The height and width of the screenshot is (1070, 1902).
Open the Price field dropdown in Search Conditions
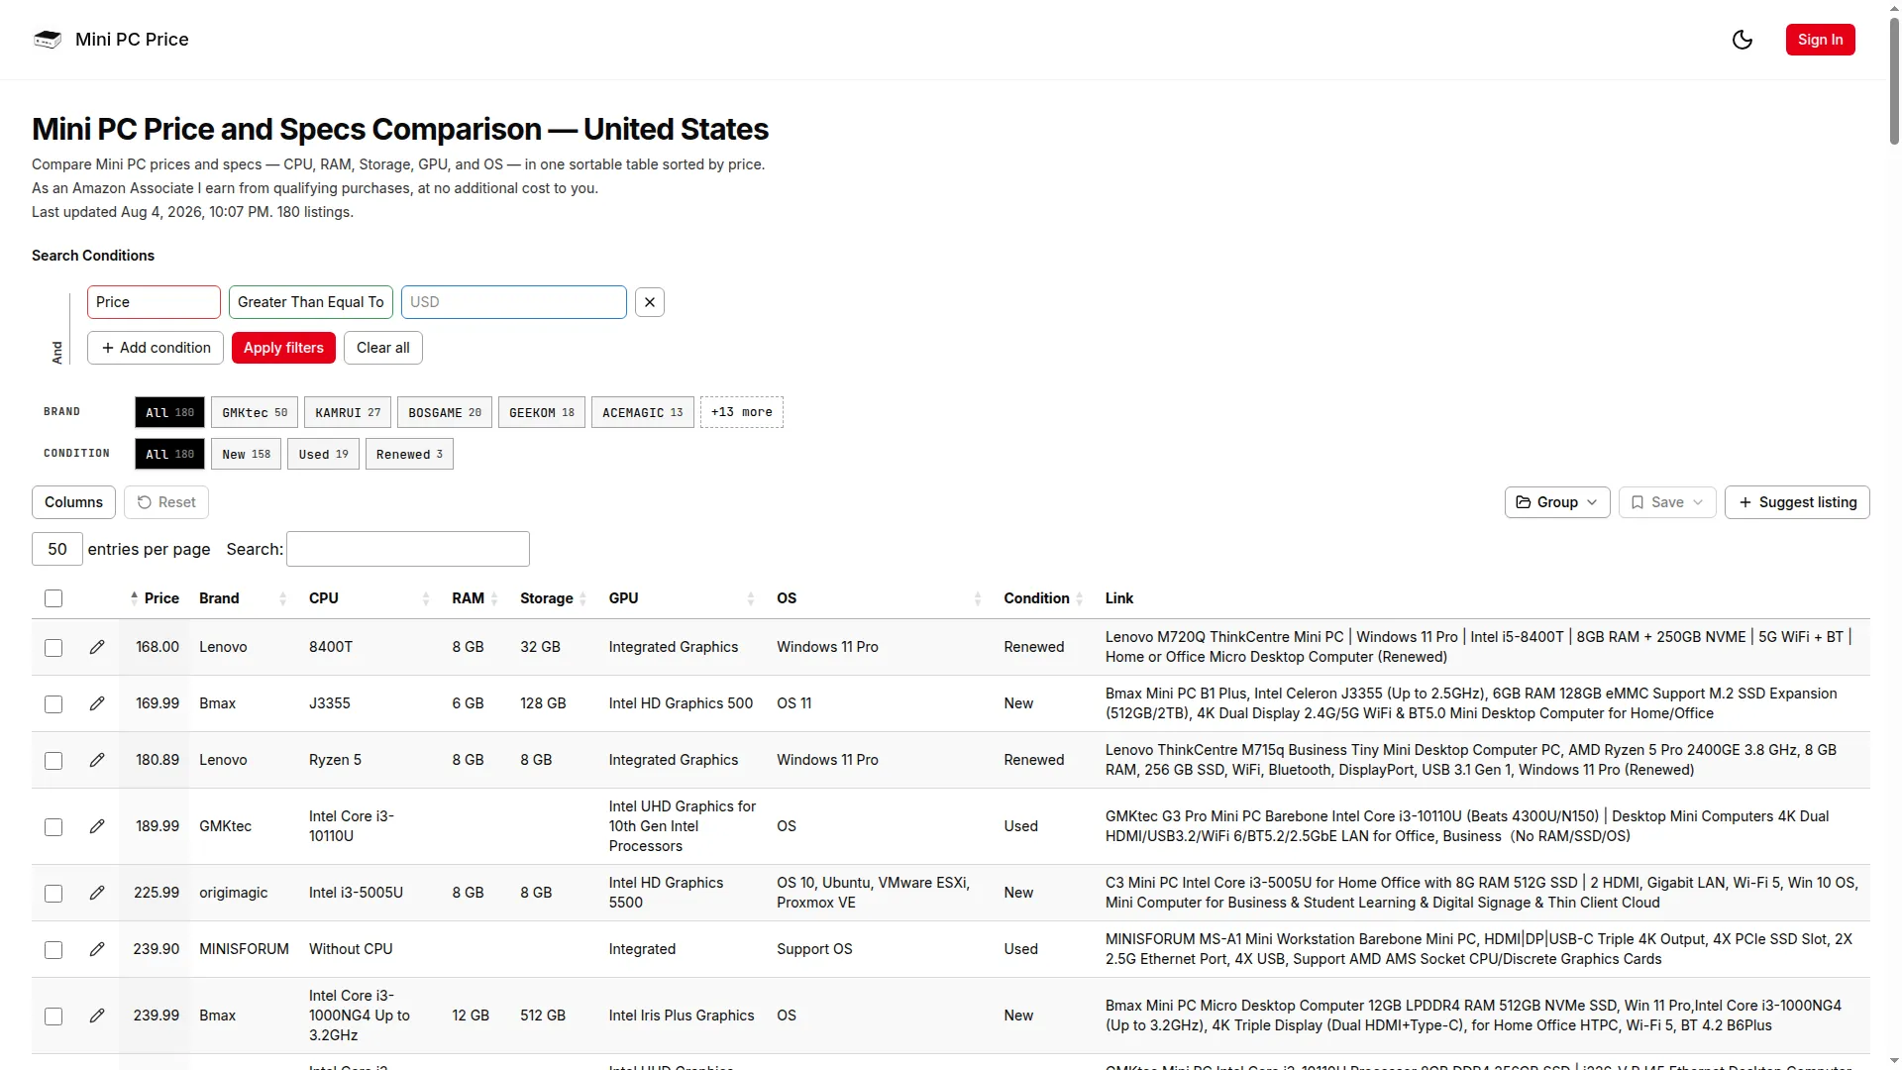pos(154,302)
